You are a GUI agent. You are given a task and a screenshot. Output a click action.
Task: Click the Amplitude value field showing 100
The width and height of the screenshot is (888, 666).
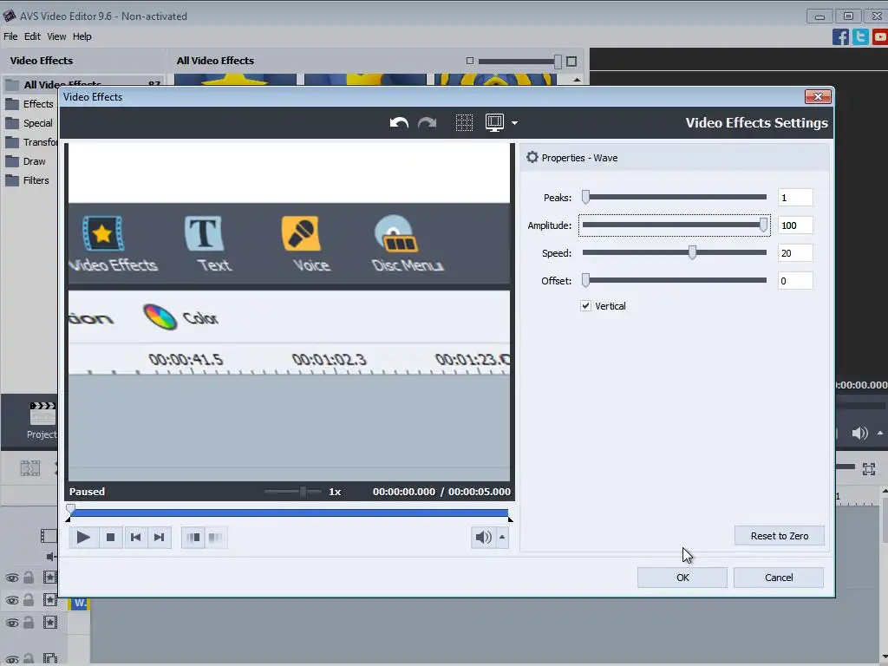[x=795, y=225]
